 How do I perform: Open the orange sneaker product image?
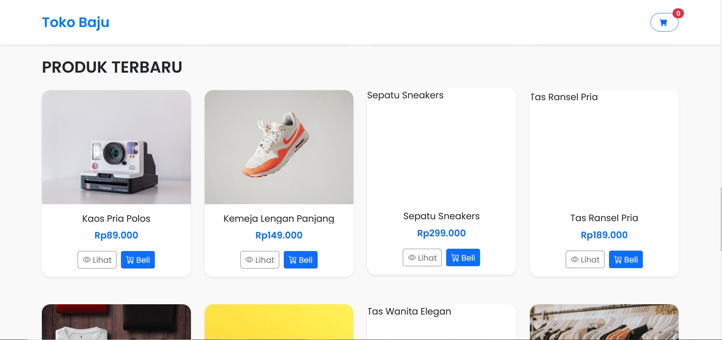point(279,147)
